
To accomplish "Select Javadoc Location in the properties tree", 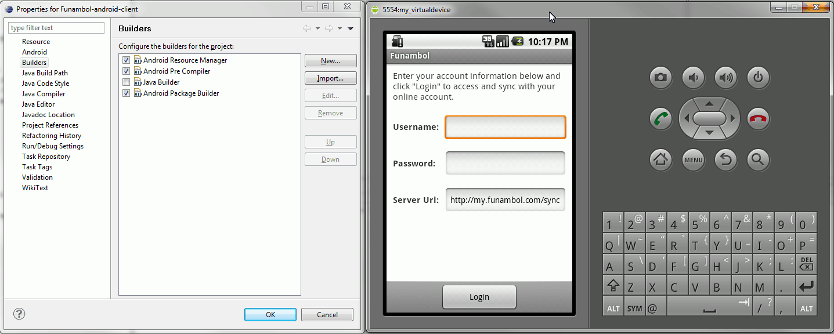I will pyautogui.click(x=48, y=115).
